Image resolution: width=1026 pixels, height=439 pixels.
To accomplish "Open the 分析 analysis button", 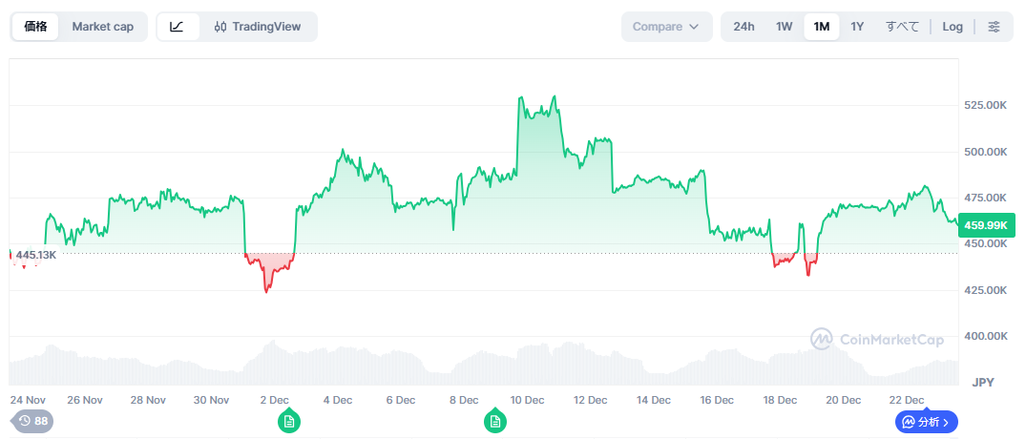I will pyautogui.click(x=926, y=422).
